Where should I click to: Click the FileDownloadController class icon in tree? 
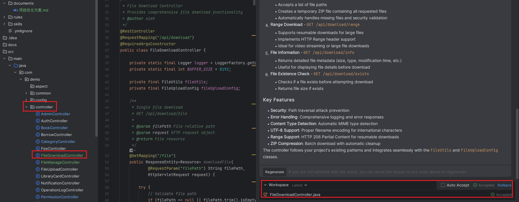coord(38,155)
